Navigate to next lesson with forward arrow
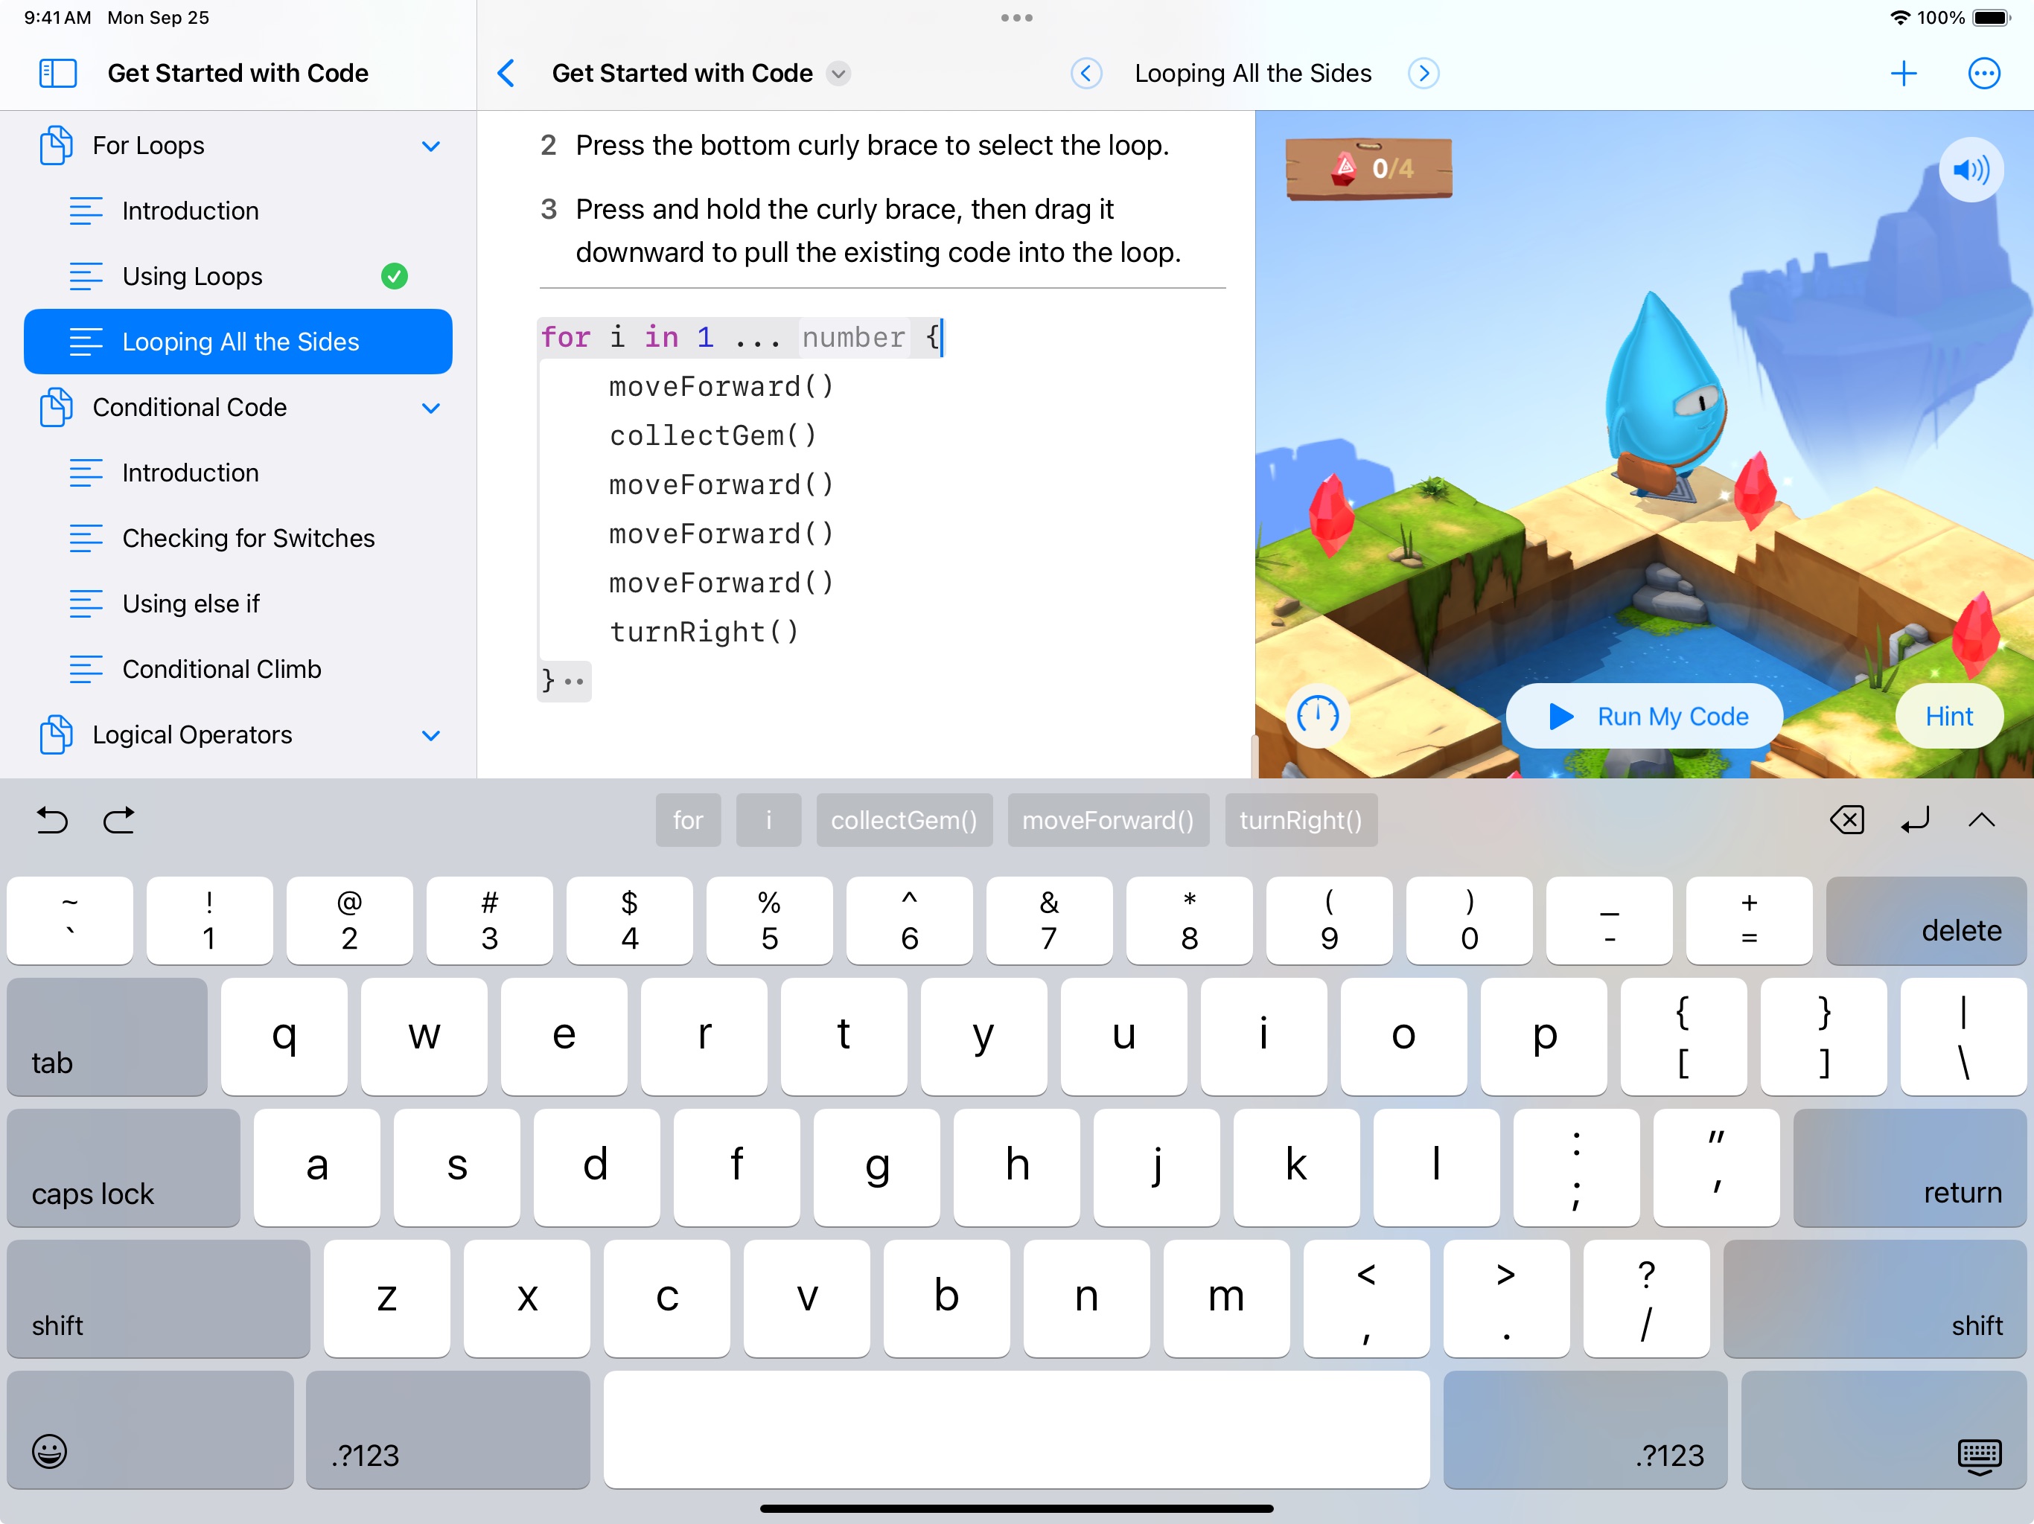 click(1422, 71)
